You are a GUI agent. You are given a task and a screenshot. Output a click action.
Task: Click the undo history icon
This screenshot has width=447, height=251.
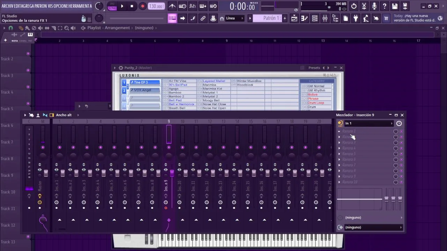pyautogui.click(x=354, y=6)
